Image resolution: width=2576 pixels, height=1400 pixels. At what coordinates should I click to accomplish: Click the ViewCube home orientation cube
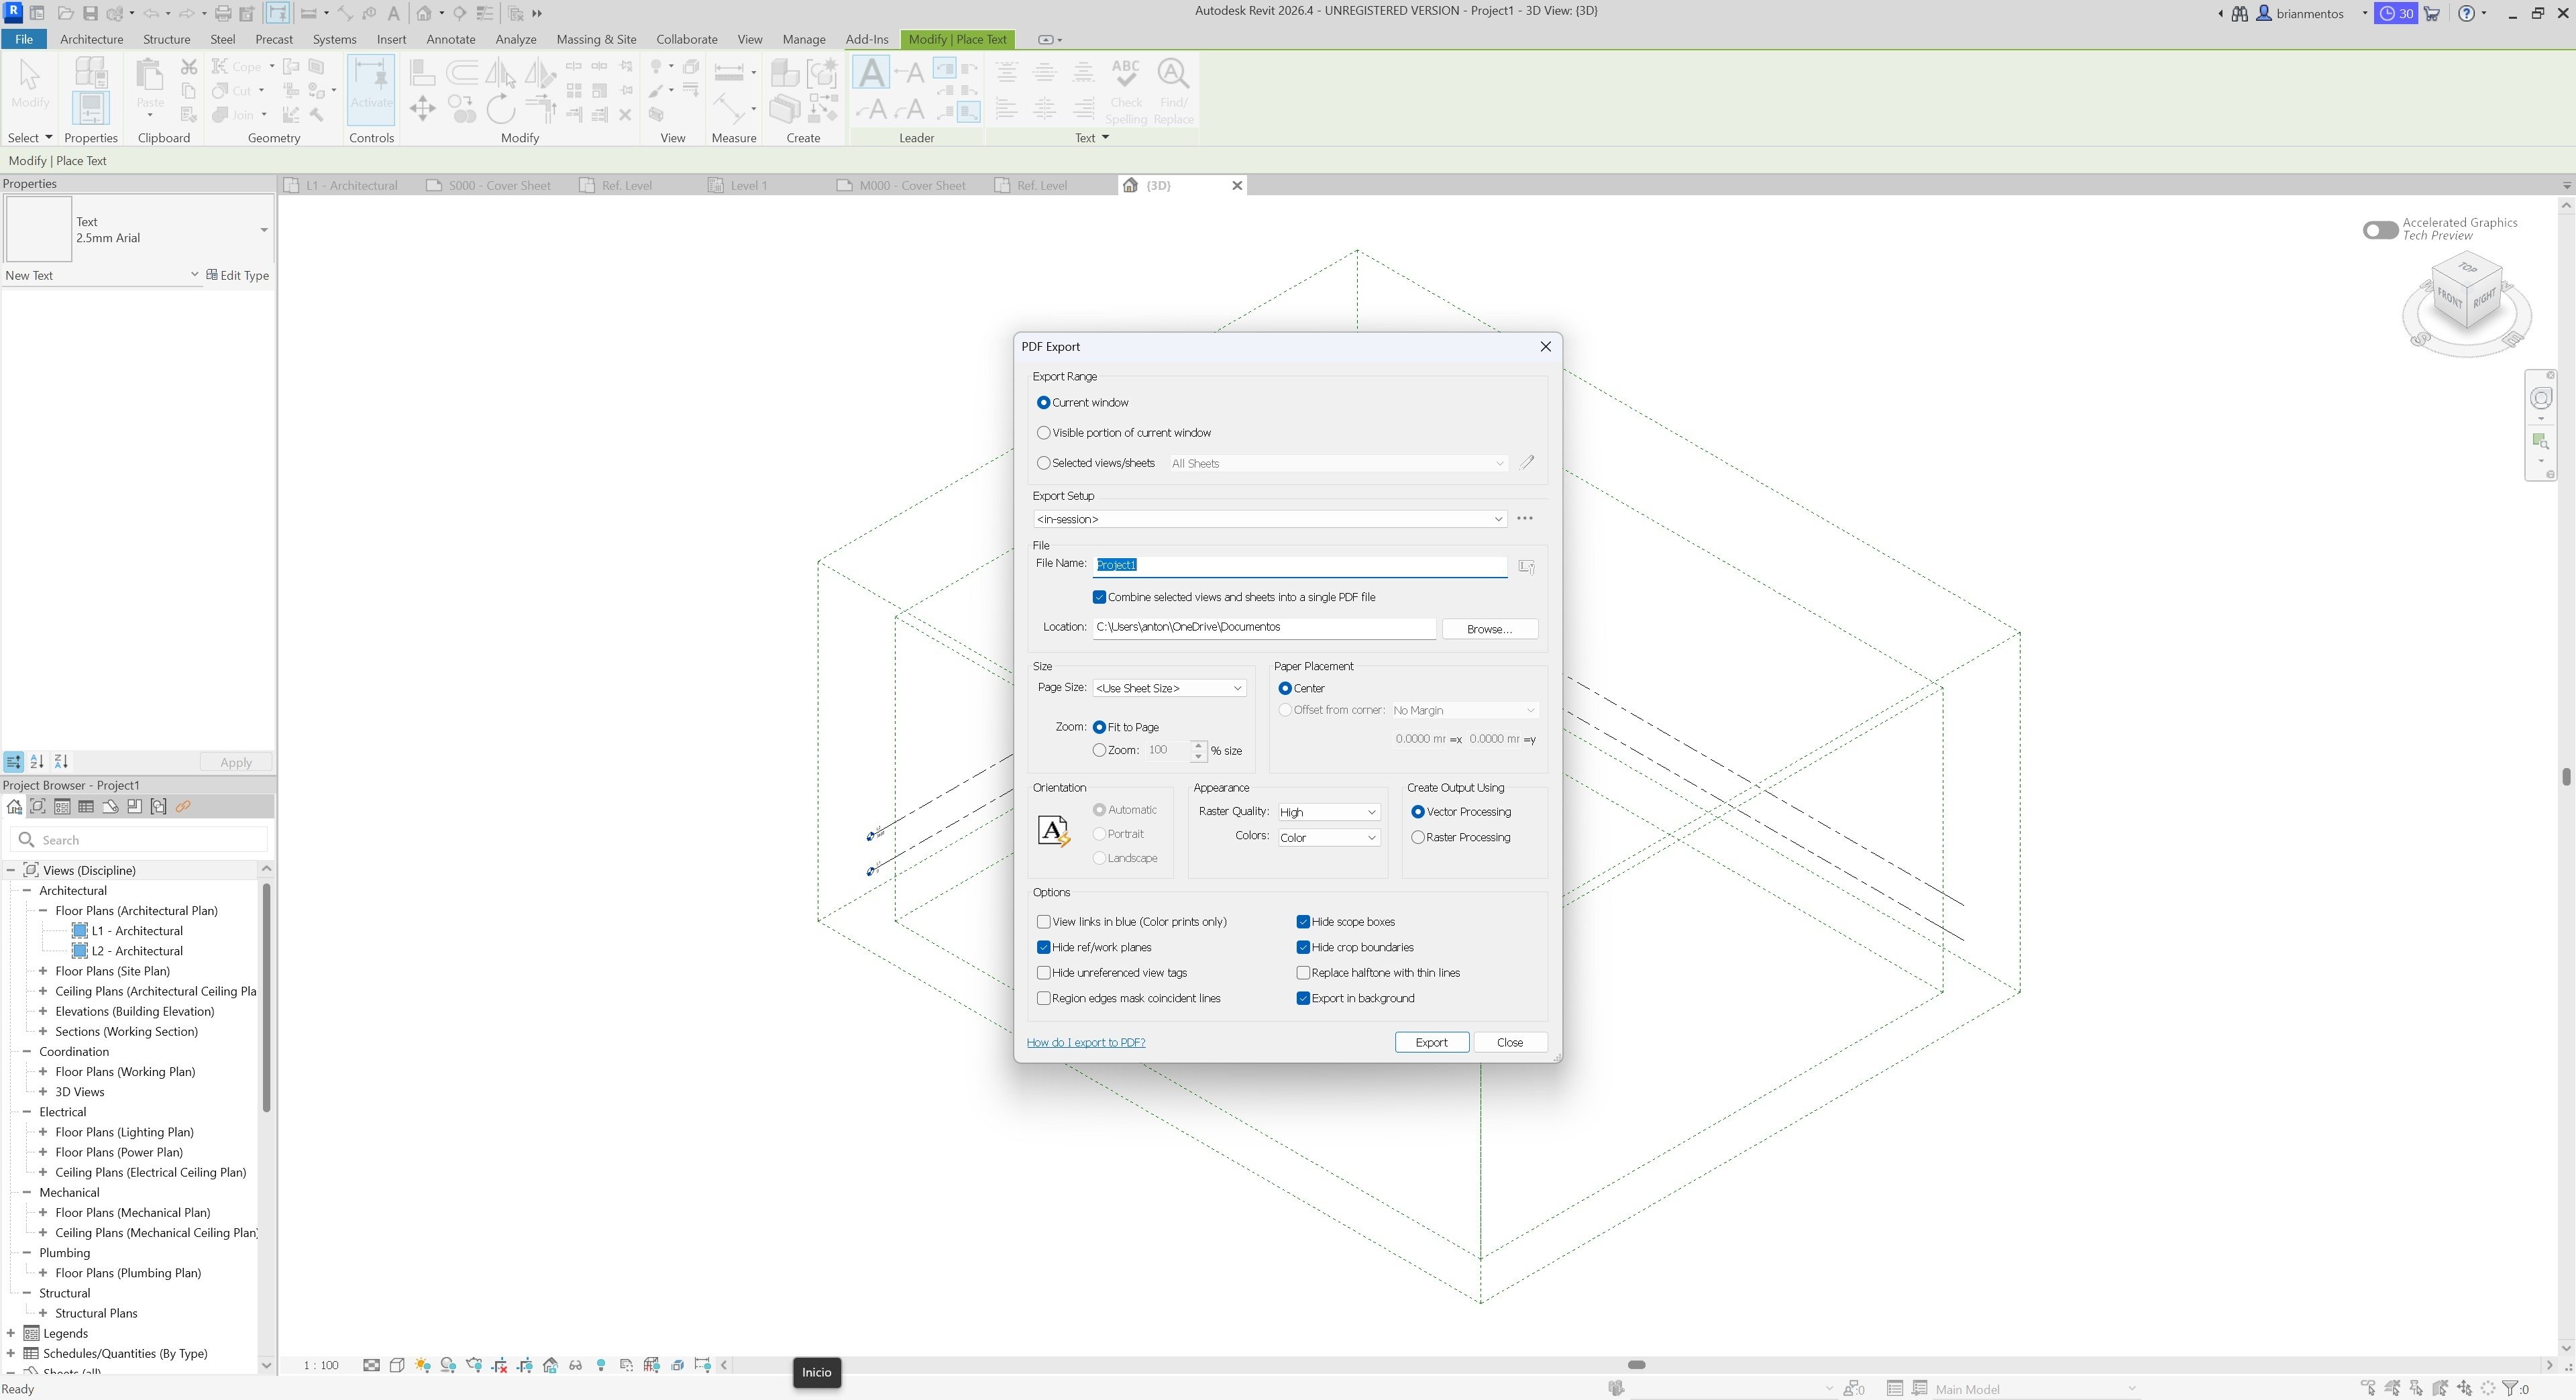click(2466, 291)
